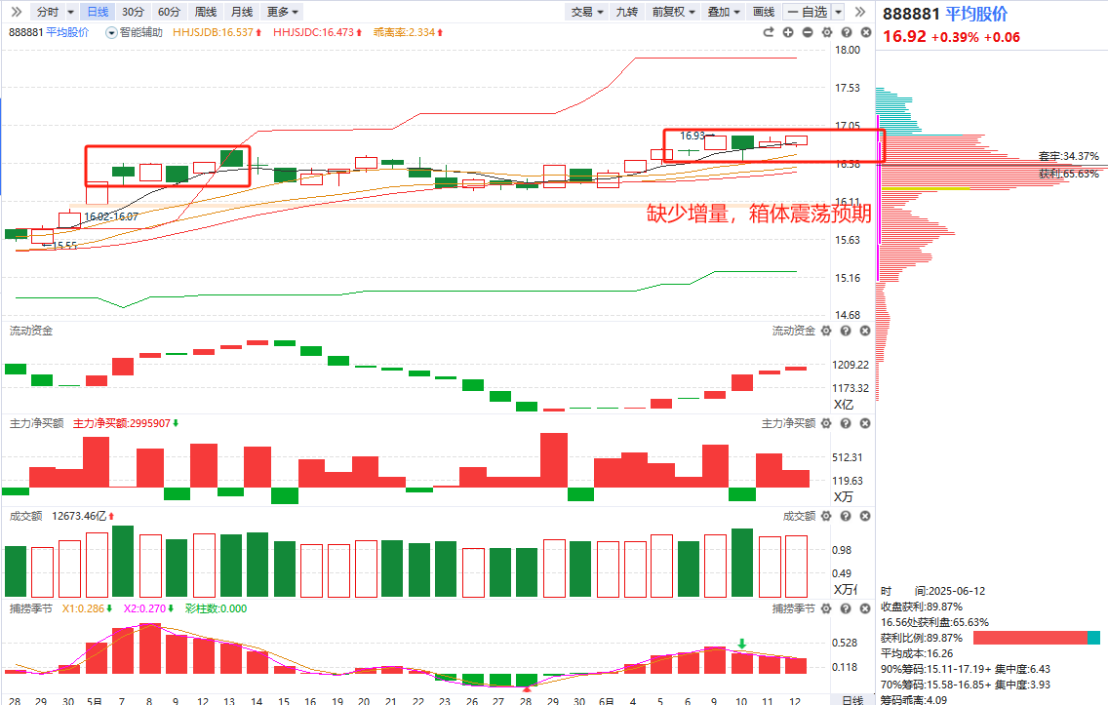Click the 日线 button at the bottom right of the chart
The image size is (1108, 705).
pyautogui.click(x=852, y=700)
